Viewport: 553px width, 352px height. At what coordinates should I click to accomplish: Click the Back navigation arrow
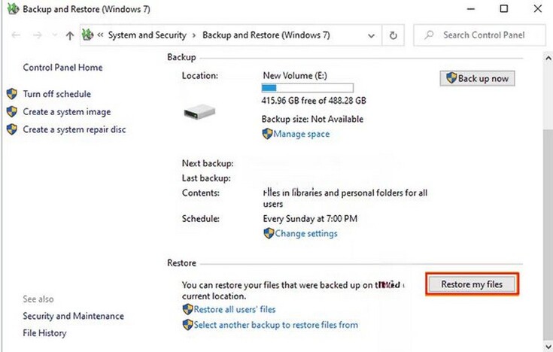click(16, 35)
